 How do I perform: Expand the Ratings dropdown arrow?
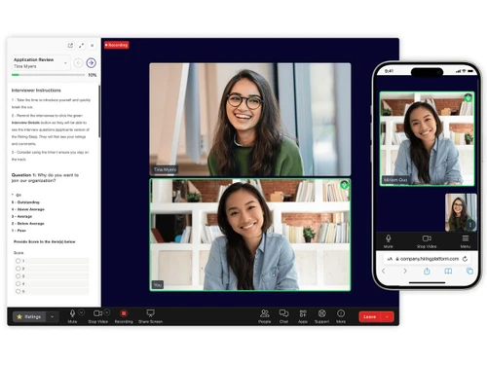[52, 316]
